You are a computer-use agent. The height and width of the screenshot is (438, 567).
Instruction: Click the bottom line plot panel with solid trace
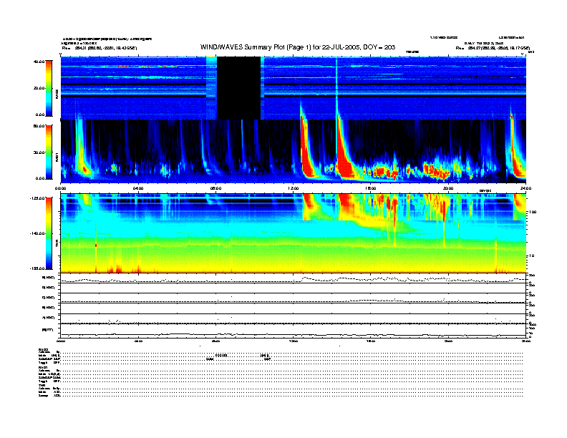(x=293, y=331)
